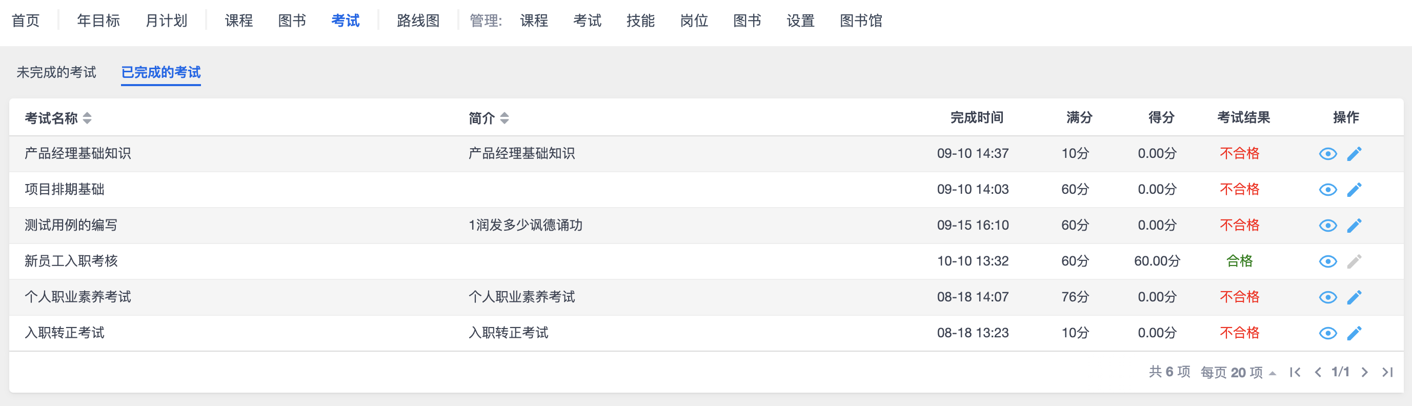View the 产品经理基础知识 exam via eye icon
Screen dimensions: 1412x406
(1327, 154)
